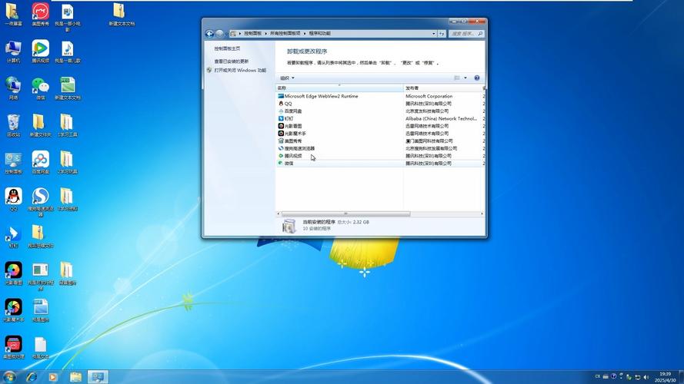Viewport: 684px width, 384px height.
Task: Click the red app icon at desktop bottom-left
Action: [x=13, y=347]
